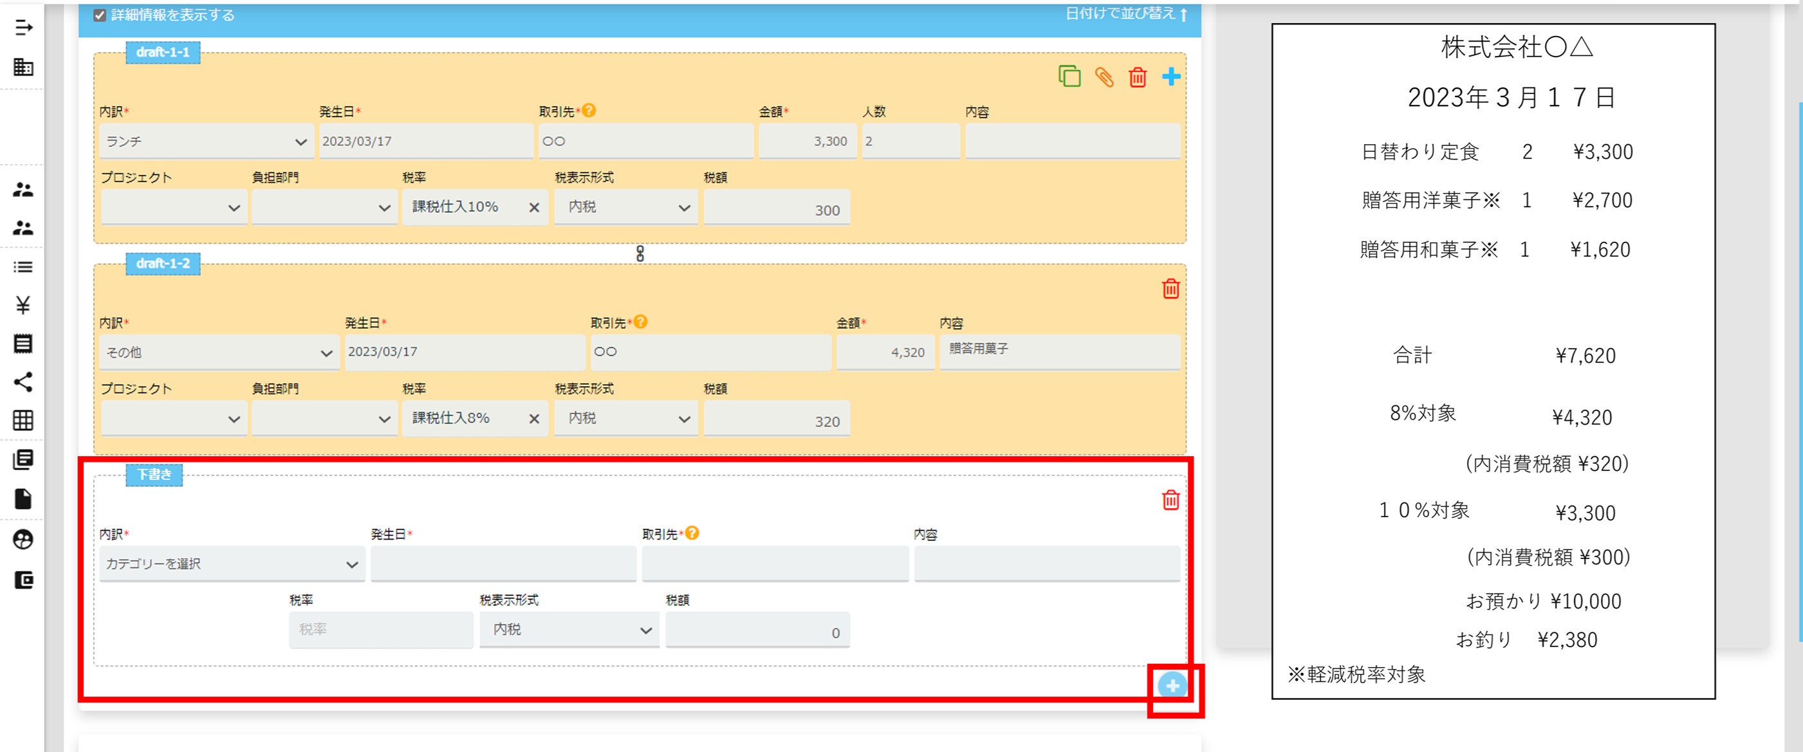This screenshot has width=1803, height=752.
Task: Click the green copy icon on draft-1-1
Action: click(x=1069, y=77)
